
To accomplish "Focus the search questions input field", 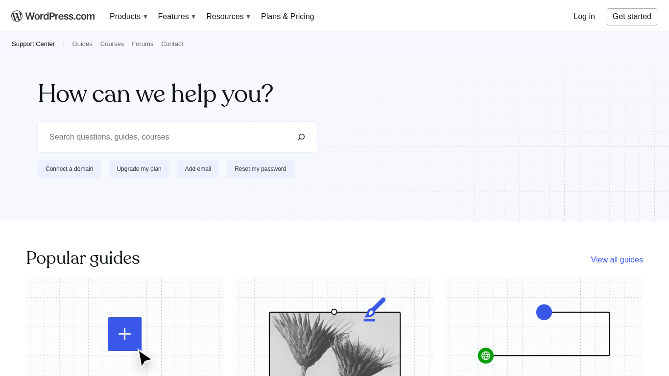I will 167,137.
